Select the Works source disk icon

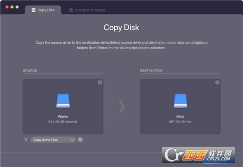[x=63, y=101]
